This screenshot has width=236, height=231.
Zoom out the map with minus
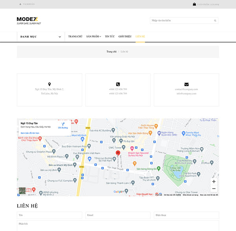214,188
